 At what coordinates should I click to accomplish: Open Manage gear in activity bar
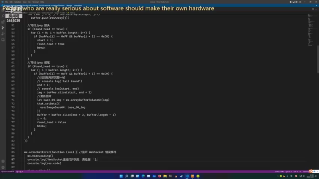[3, 167]
